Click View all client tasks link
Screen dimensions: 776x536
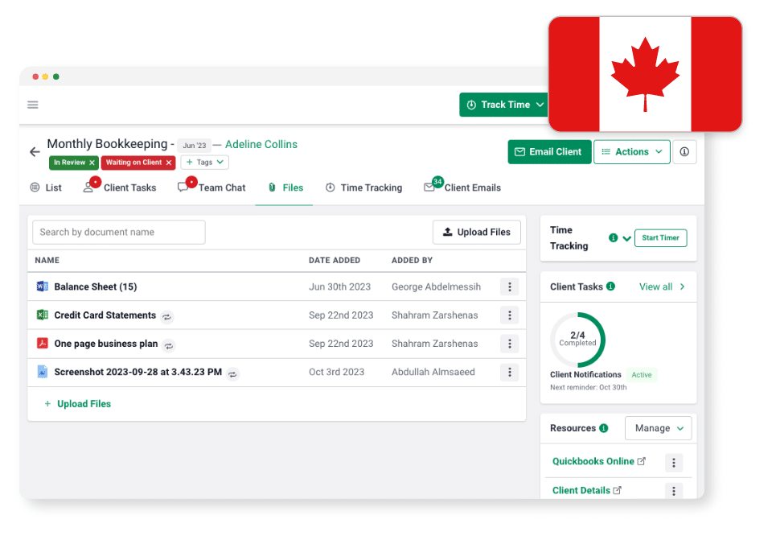click(x=662, y=287)
